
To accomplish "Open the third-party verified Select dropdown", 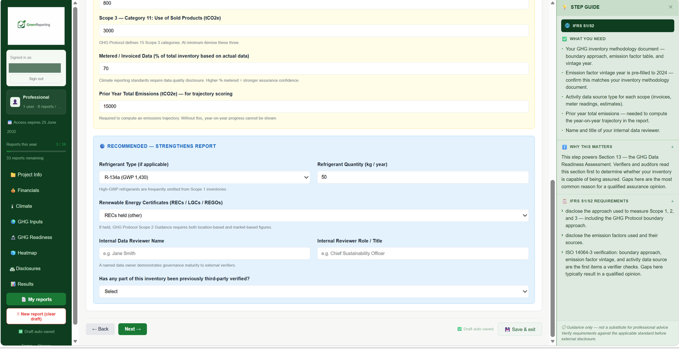I will tap(314, 291).
